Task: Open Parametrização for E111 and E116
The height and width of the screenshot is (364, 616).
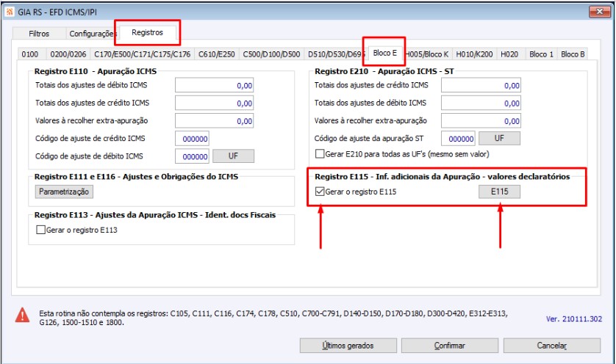Action: click(x=64, y=192)
